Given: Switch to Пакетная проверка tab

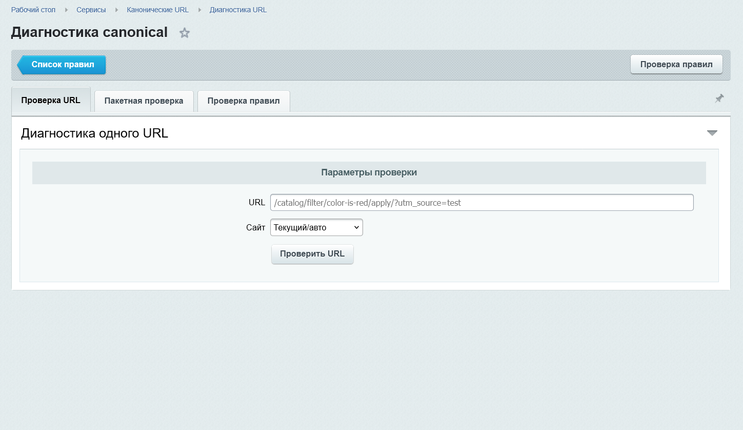Looking at the screenshot, I should pos(144,101).
